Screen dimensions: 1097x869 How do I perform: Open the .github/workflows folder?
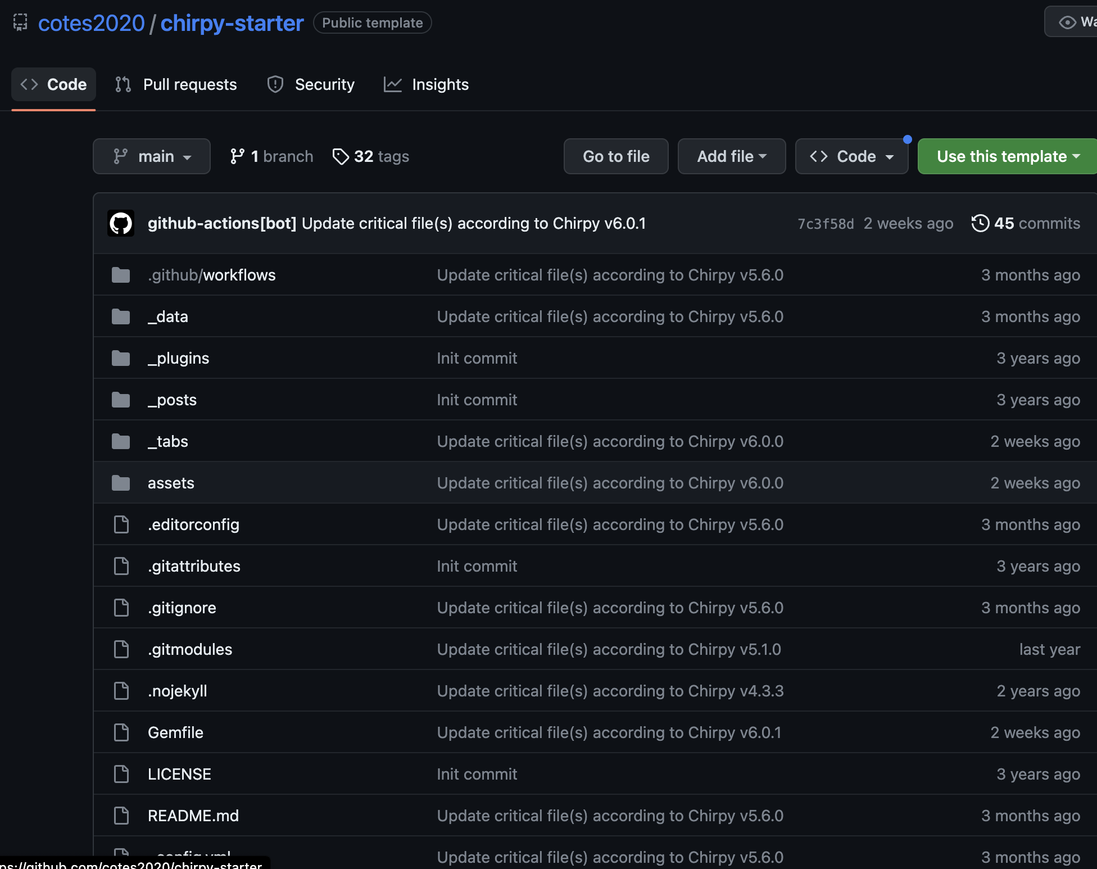click(212, 275)
